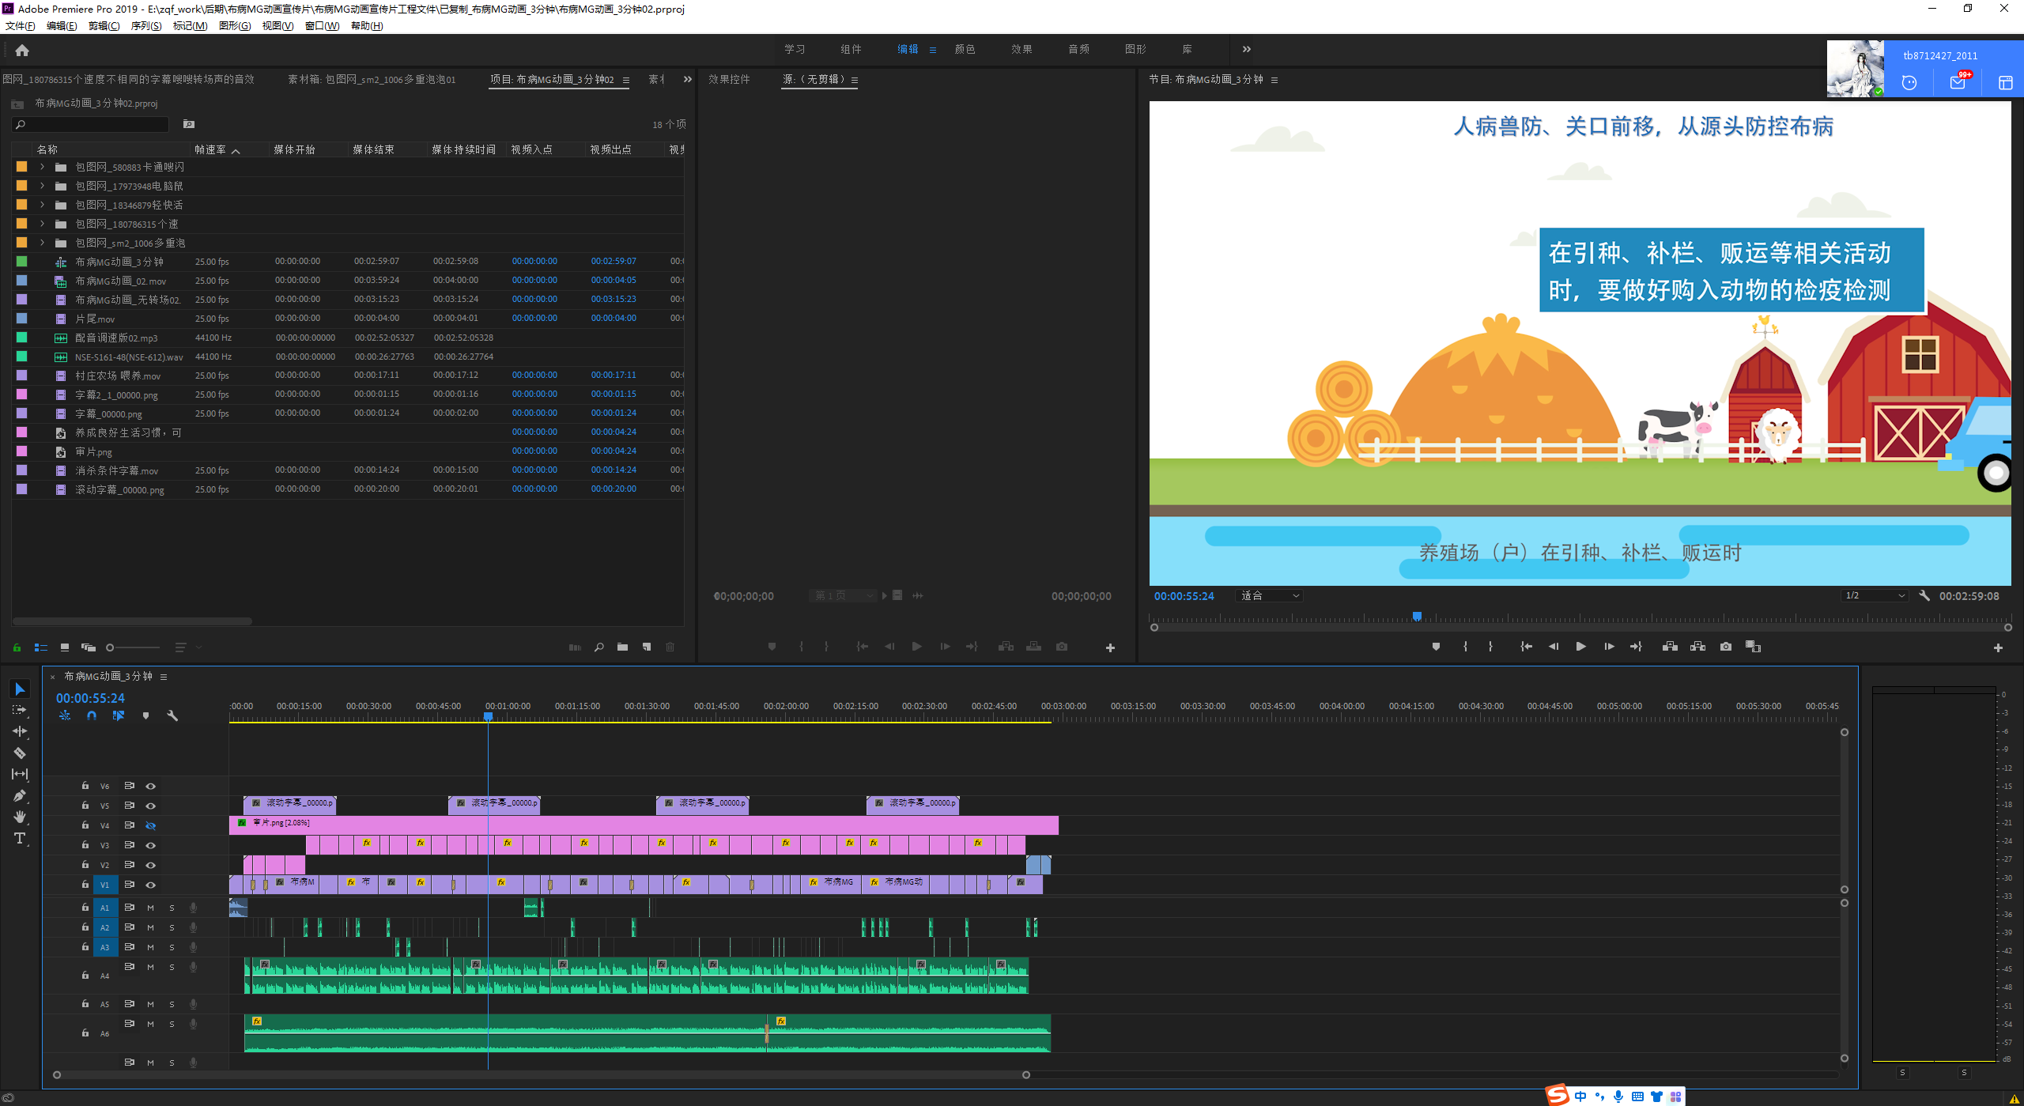This screenshot has width=2024, height=1106.
Task: Toggle nest sequence insert mode icon
Action: pyautogui.click(x=65, y=715)
